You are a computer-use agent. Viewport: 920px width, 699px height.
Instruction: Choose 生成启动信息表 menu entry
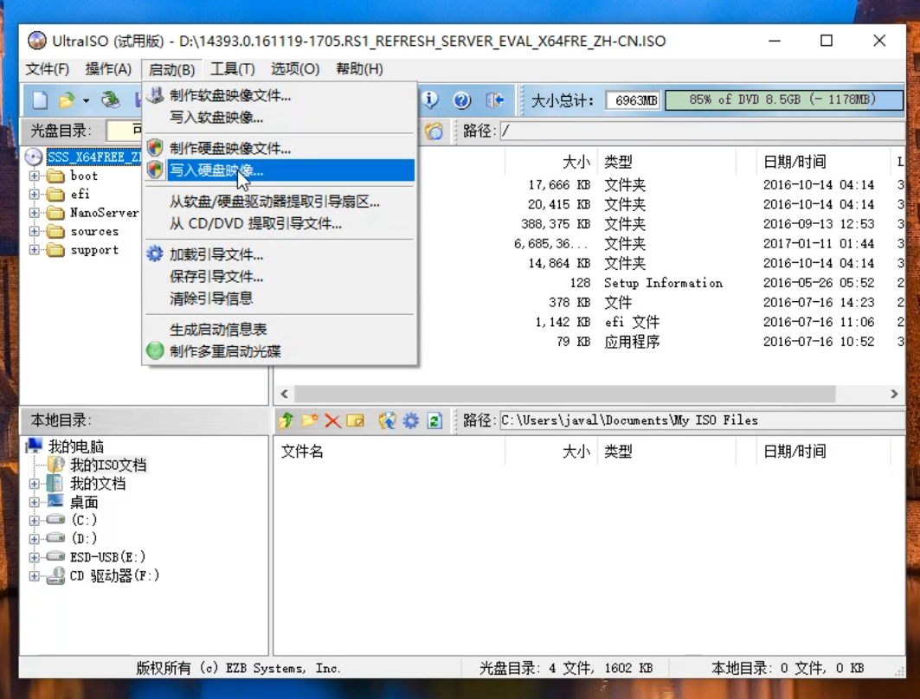click(280, 330)
